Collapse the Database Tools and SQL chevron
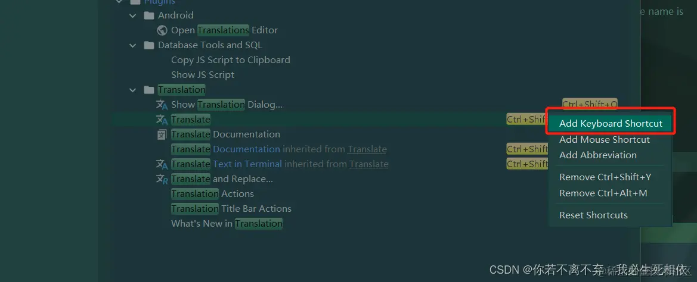This screenshot has height=282, width=697. [x=132, y=45]
